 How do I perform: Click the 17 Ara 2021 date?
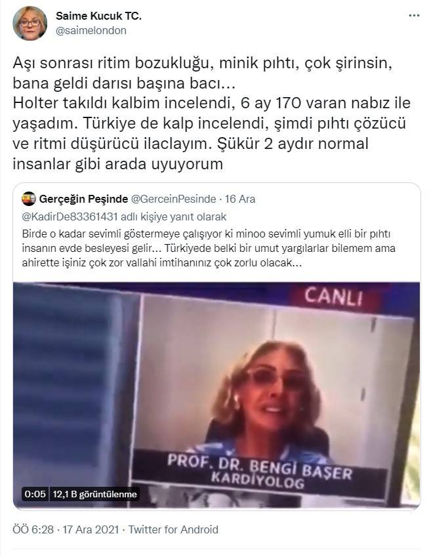91,529
